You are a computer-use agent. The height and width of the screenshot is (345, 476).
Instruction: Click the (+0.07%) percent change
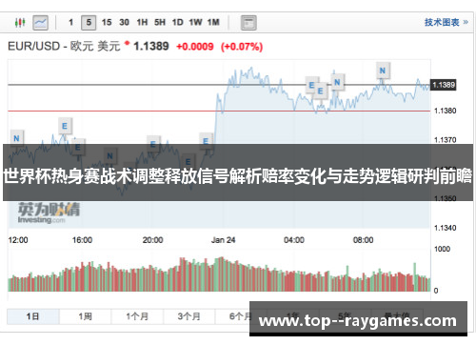[242, 47]
